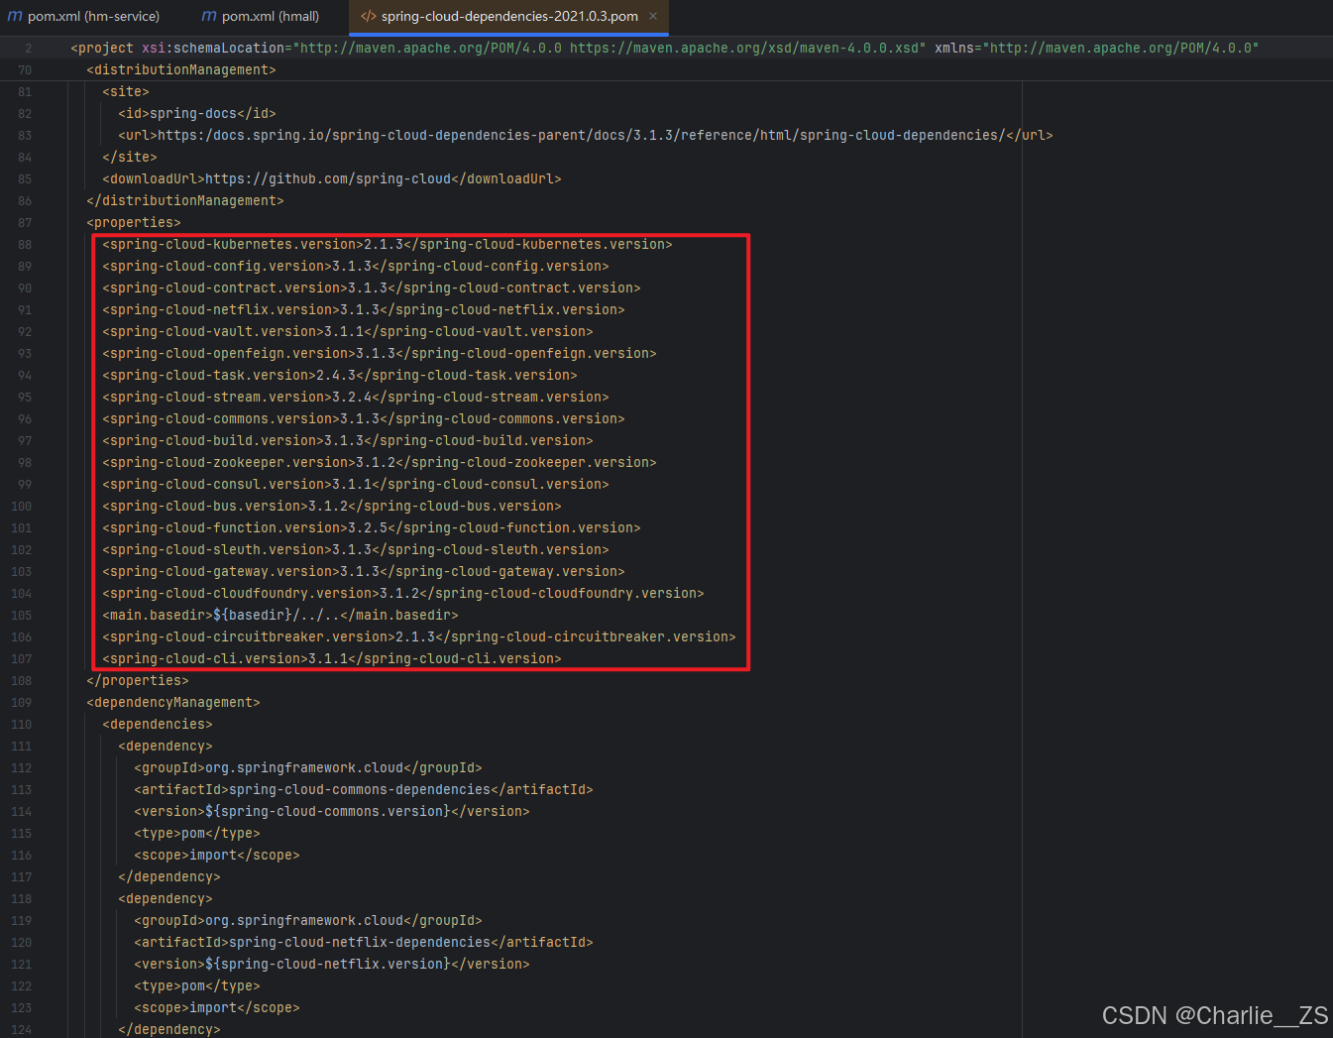
Task: Click the opening properties tag line 87
Action: tap(134, 222)
